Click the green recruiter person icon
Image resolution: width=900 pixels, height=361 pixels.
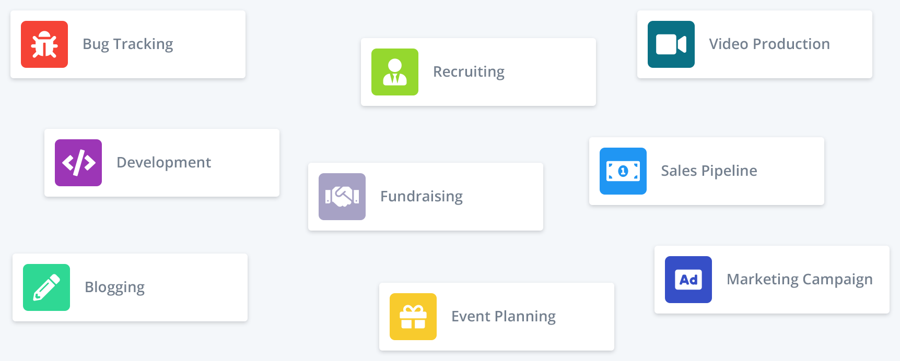point(395,72)
